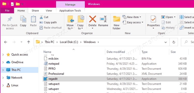The width and height of the screenshot is (194, 93).
Task: Click the red Delete X icon
Action: click(93, 19)
